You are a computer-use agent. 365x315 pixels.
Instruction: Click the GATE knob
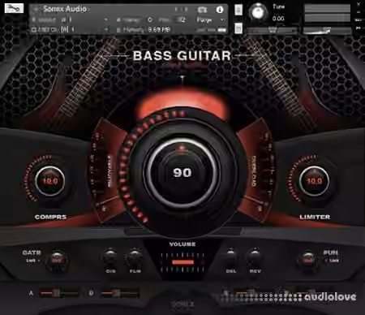pyautogui.click(x=57, y=260)
